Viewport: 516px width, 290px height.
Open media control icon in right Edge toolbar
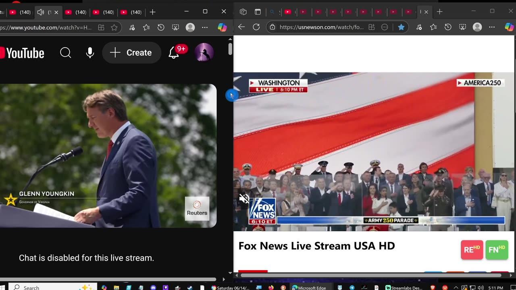[x=419, y=27]
